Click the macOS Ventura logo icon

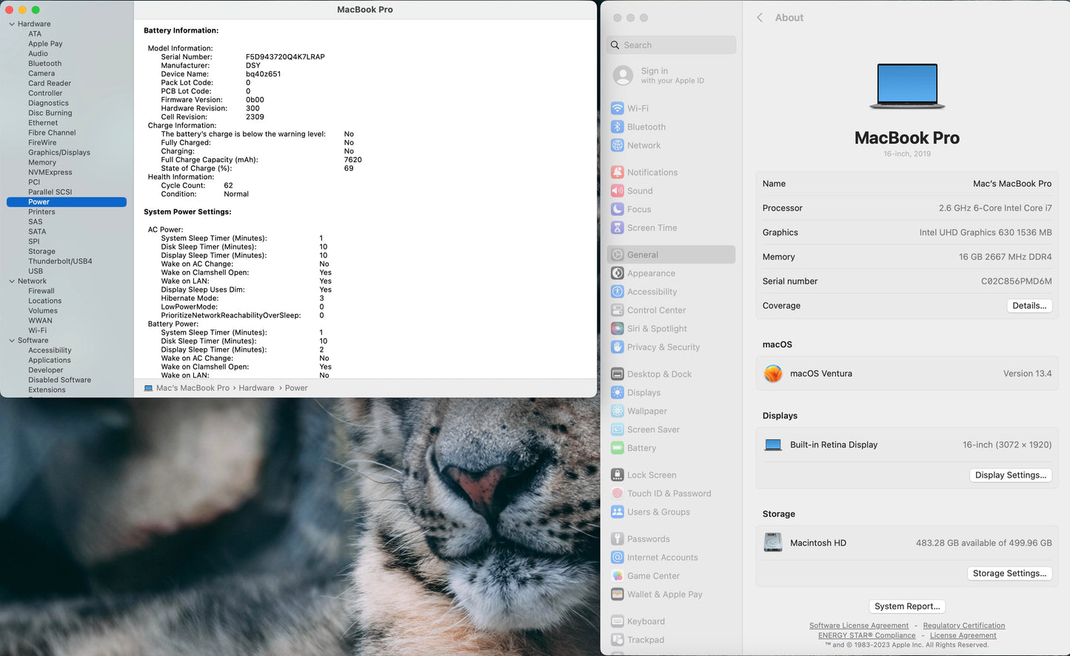click(x=773, y=374)
